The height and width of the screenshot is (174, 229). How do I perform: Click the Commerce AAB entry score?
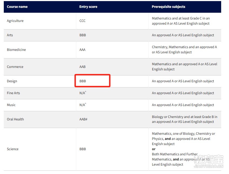tap(82, 67)
